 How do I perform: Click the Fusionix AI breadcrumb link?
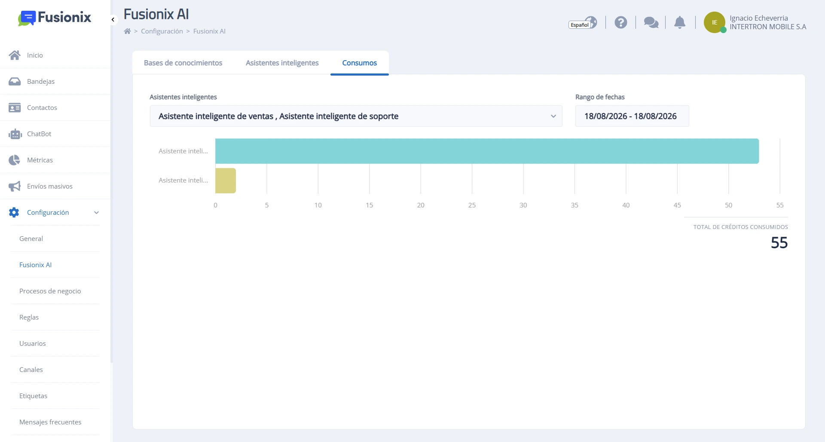coord(209,31)
